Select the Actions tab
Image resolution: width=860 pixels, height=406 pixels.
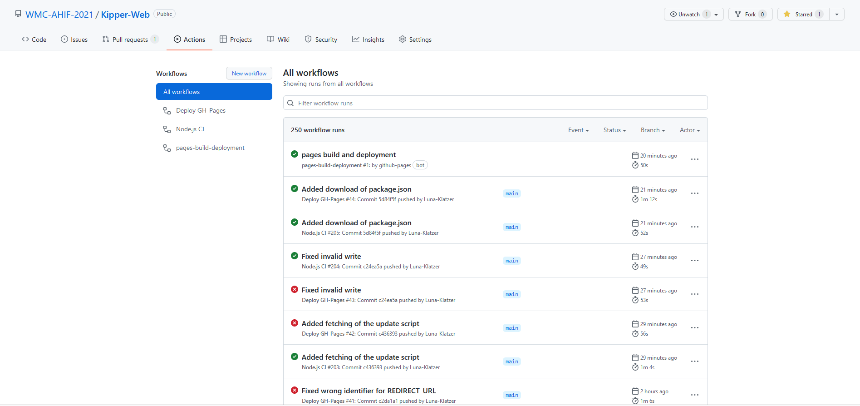coord(190,40)
